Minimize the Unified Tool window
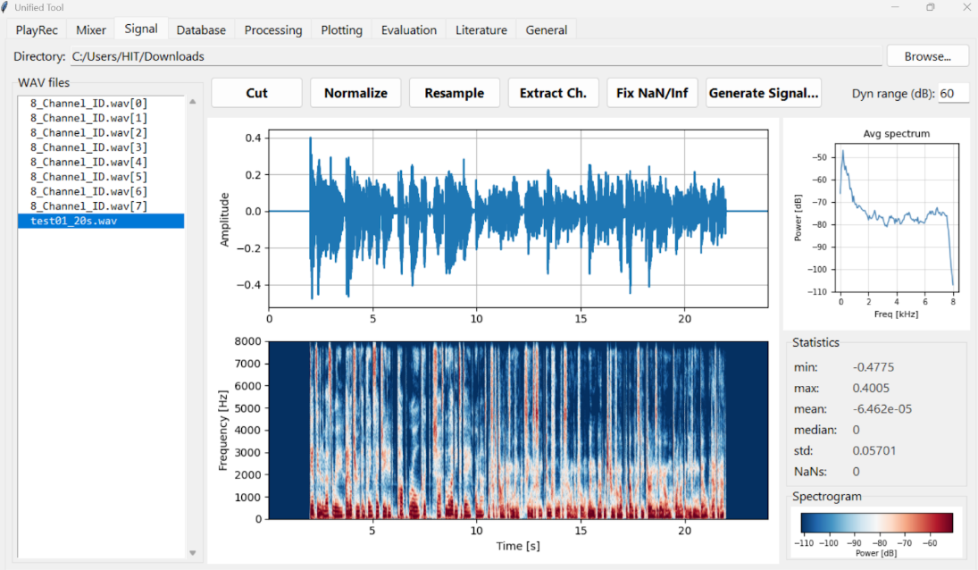The width and height of the screenshot is (978, 570). (895, 7)
